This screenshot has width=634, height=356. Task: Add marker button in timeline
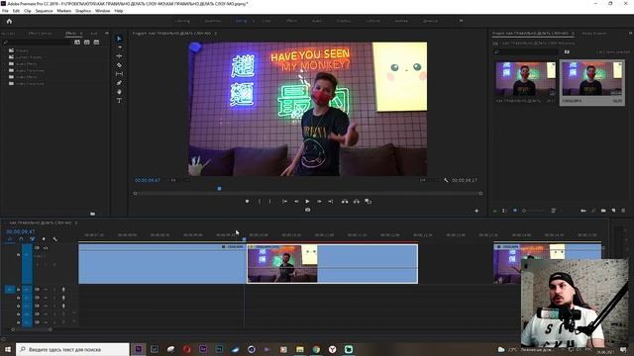44,239
